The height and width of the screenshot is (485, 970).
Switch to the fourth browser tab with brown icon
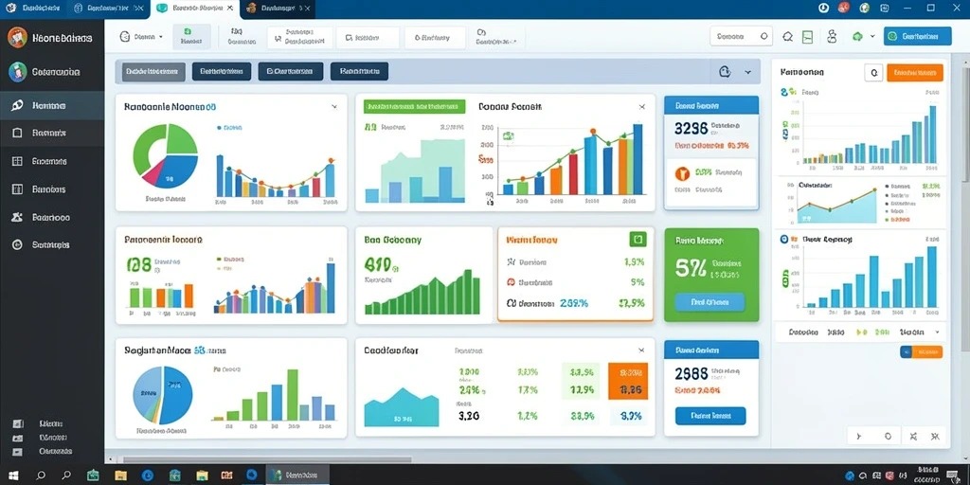click(278, 8)
